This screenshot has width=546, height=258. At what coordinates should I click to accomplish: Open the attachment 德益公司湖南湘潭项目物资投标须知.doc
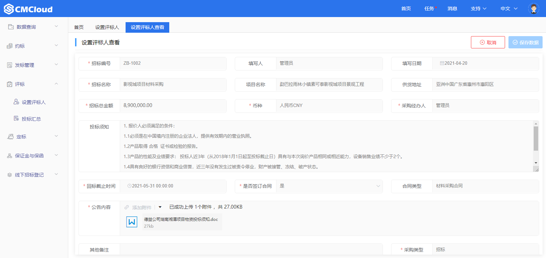[181, 219]
